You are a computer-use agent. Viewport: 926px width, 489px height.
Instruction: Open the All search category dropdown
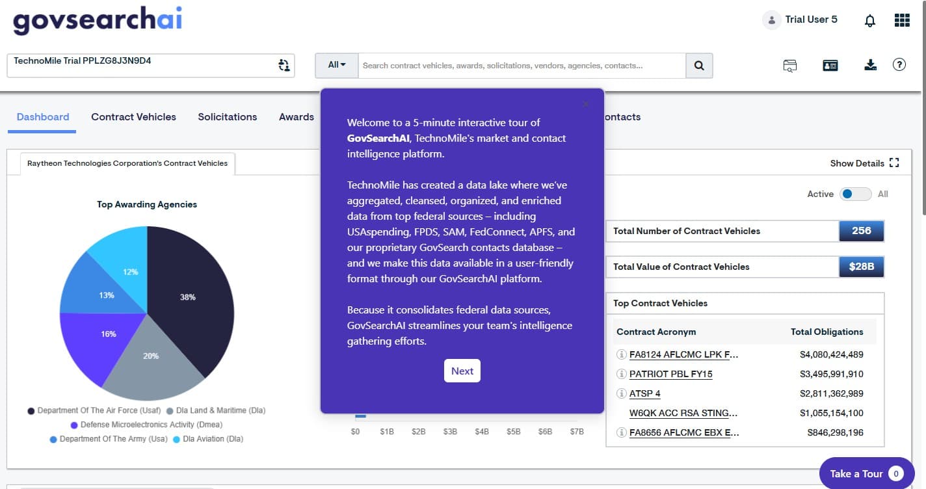[336, 65]
